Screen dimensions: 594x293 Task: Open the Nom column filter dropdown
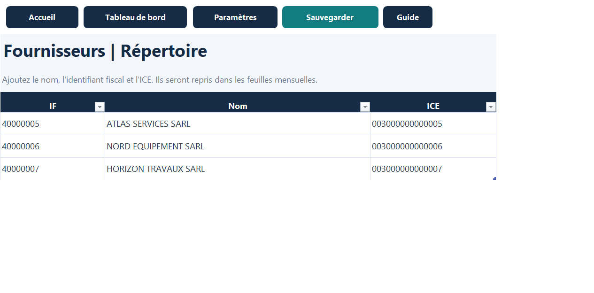[x=365, y=107]
